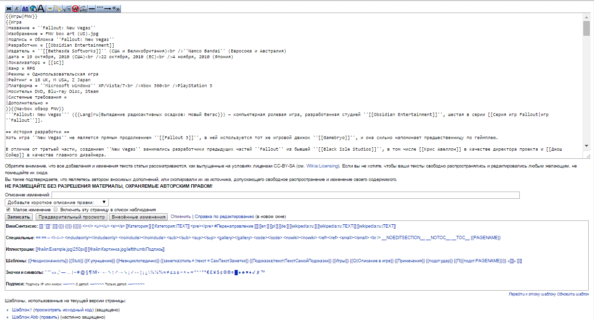Insert <small></small> tag
Image resolution: width=594 pixels, height=321 pixels.
(x=354, y=238)
